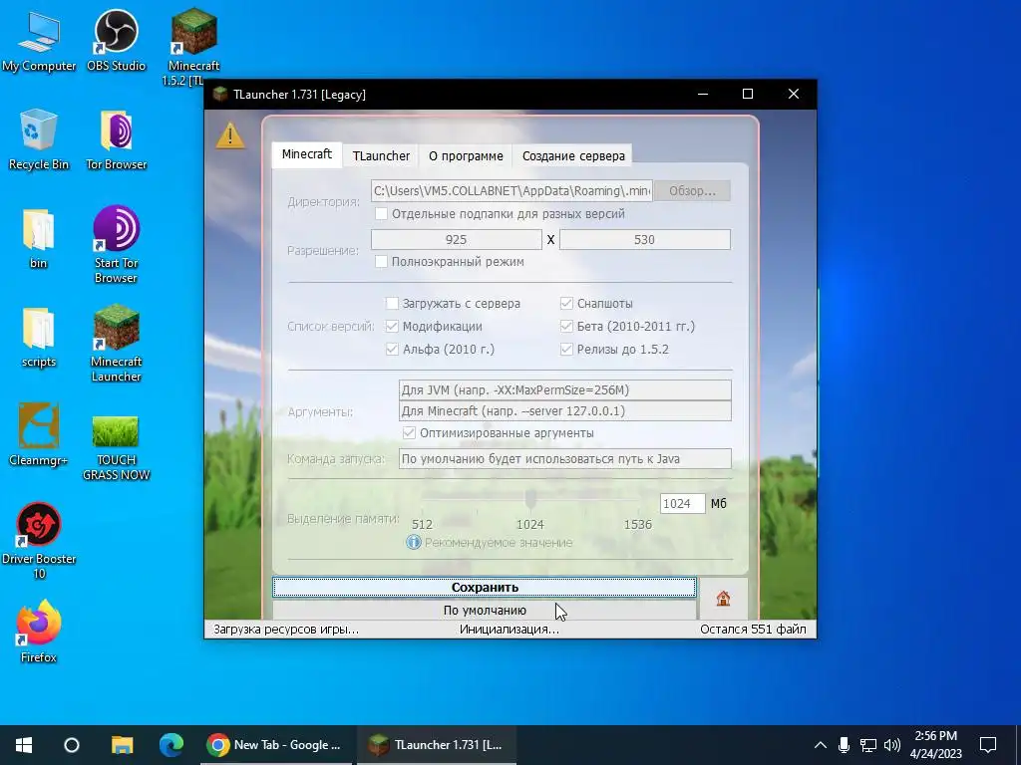Viewport: 1021px width, 765px height.
Task: Click the 1536 memory scale label
Action: coord(637,524)
